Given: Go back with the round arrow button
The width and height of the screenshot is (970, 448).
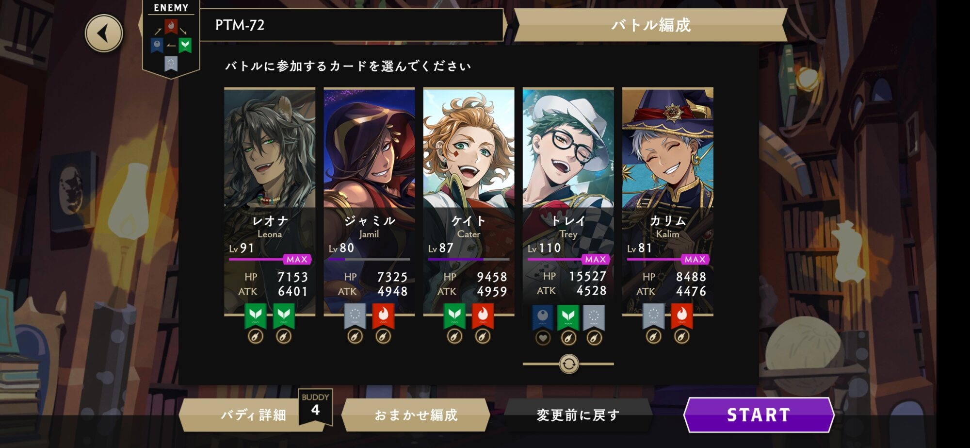Looking at the screenshot, I should pos(104,33).
